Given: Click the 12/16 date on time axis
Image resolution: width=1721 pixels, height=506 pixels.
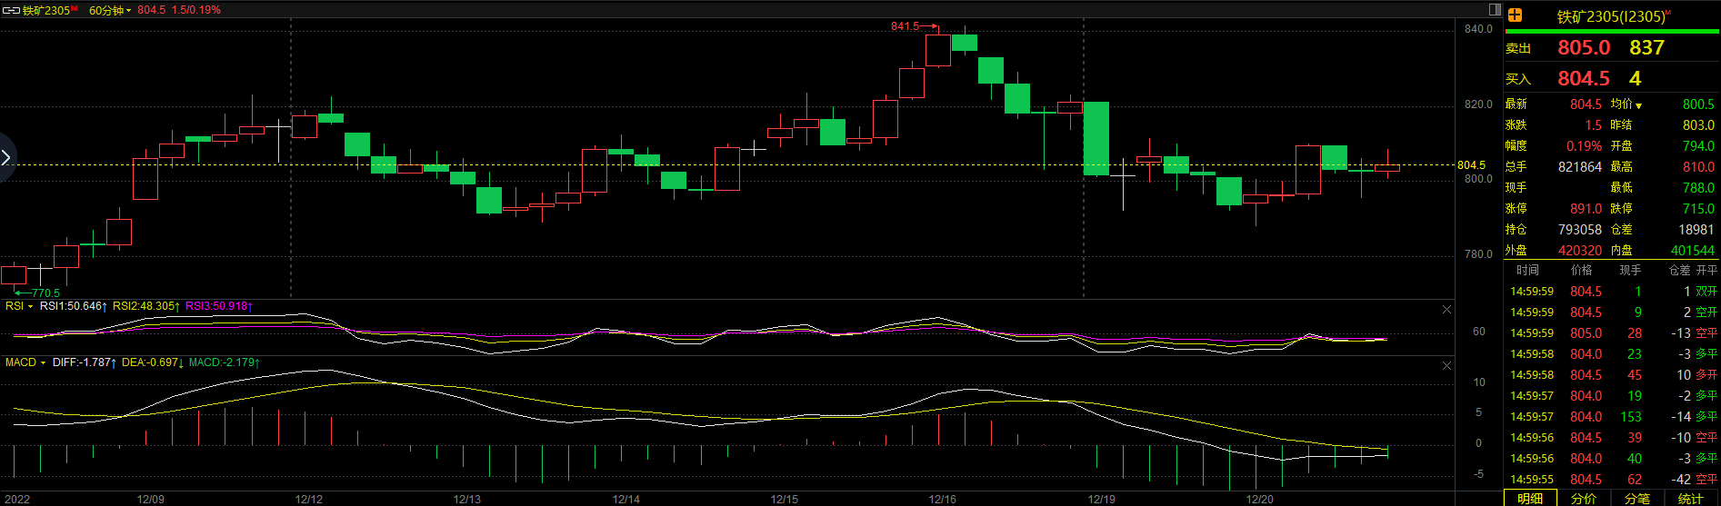Looking at the screenshot, I should click(943, 499).
